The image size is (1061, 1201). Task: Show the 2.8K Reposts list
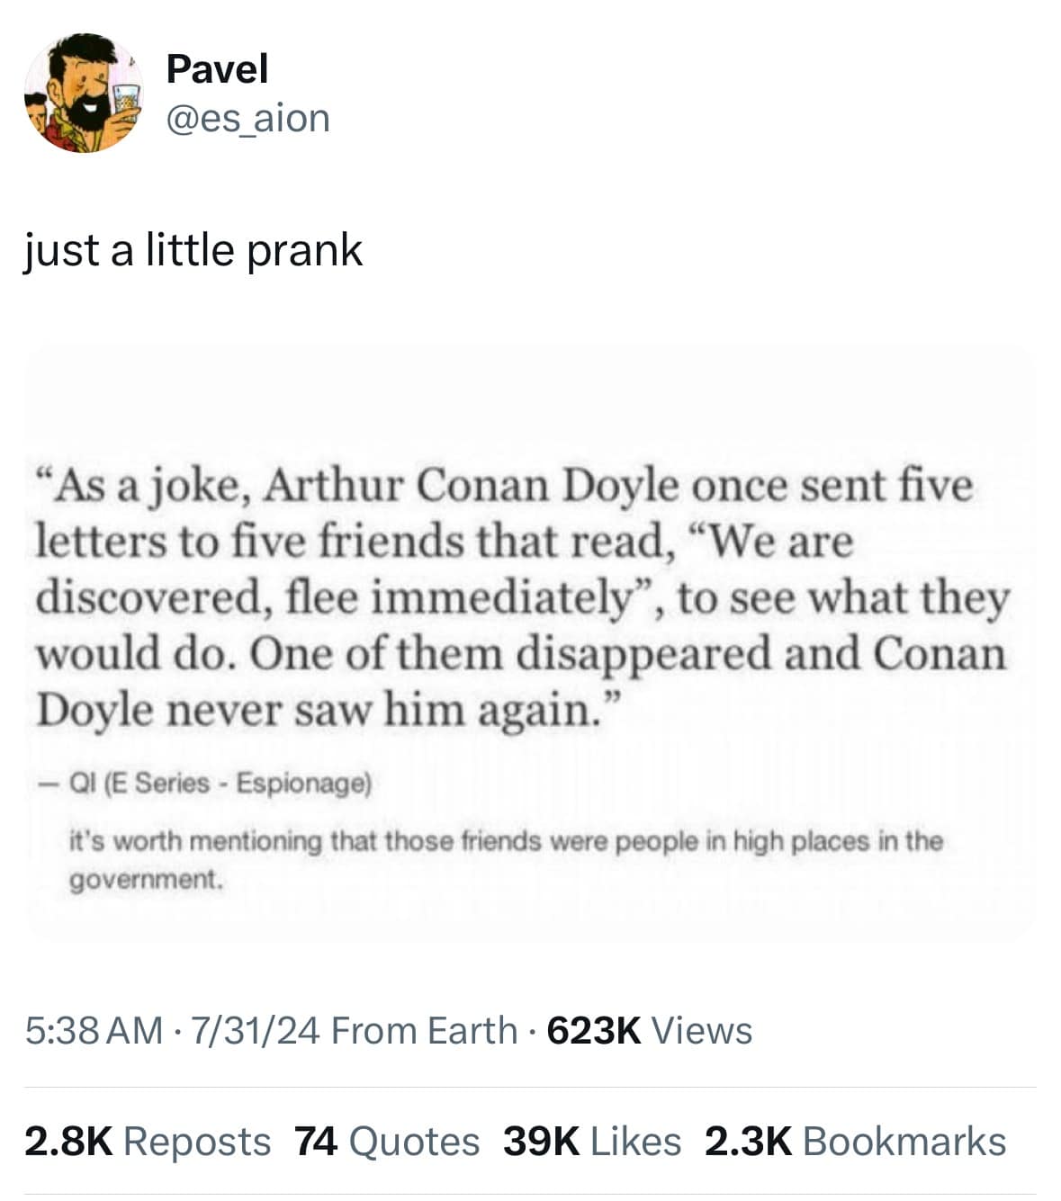coord(147,1142)
